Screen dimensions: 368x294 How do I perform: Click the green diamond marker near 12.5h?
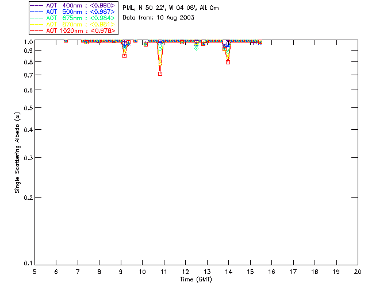(196, 49)
